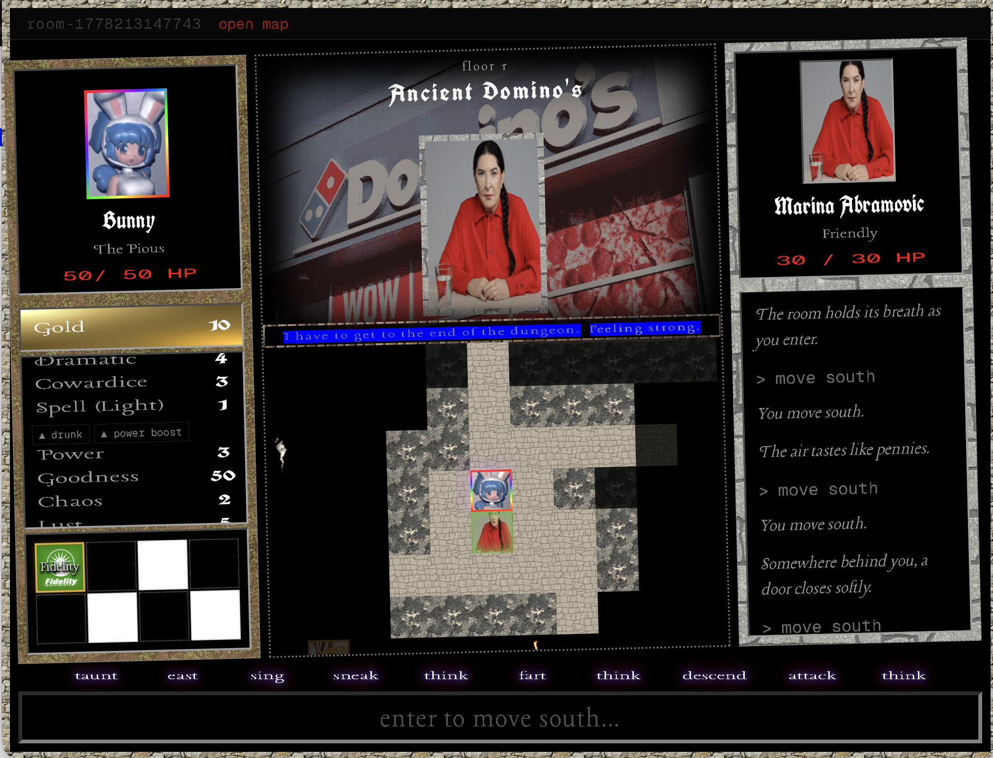The image size is (993, 758).
Task: Choose the descend action
Action: pos(715,675)
